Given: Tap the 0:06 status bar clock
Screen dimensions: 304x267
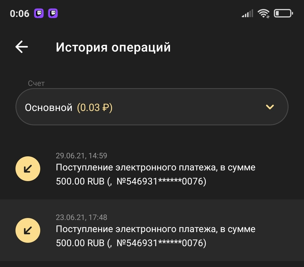Looking at the screenshot, I should point(19,14).
